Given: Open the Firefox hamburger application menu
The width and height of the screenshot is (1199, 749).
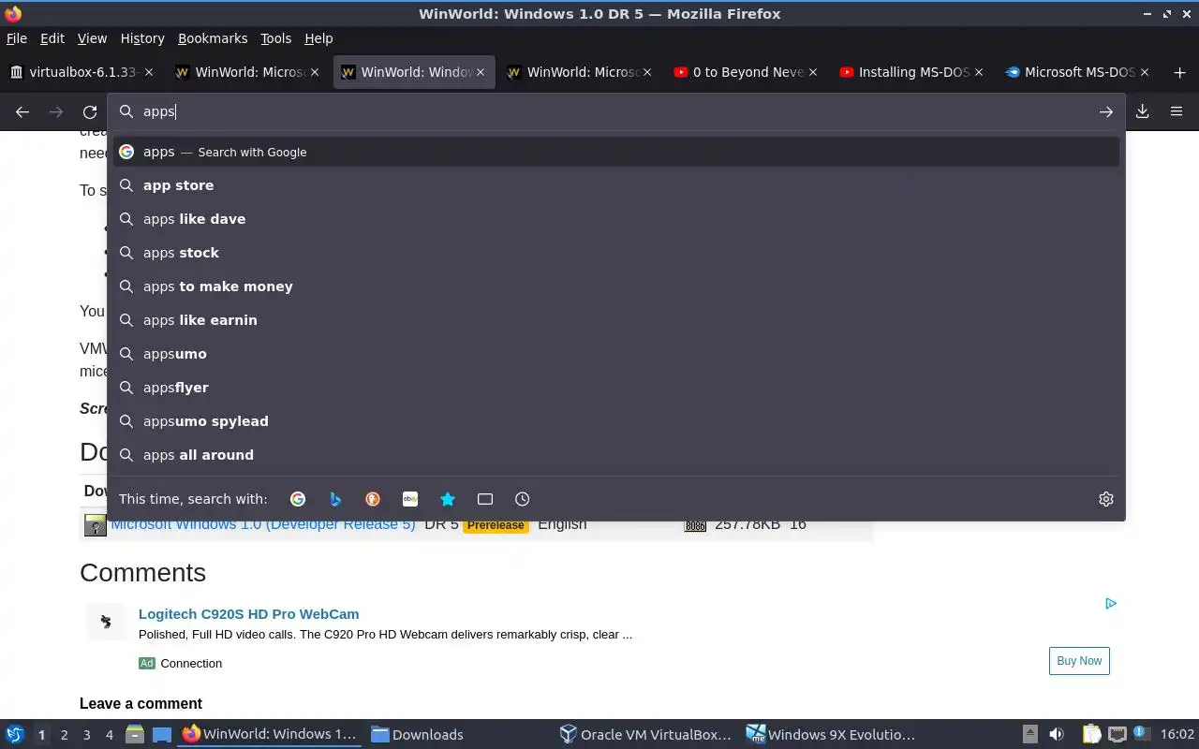Looking at the screenshot, I should [x=1177, y=111].
